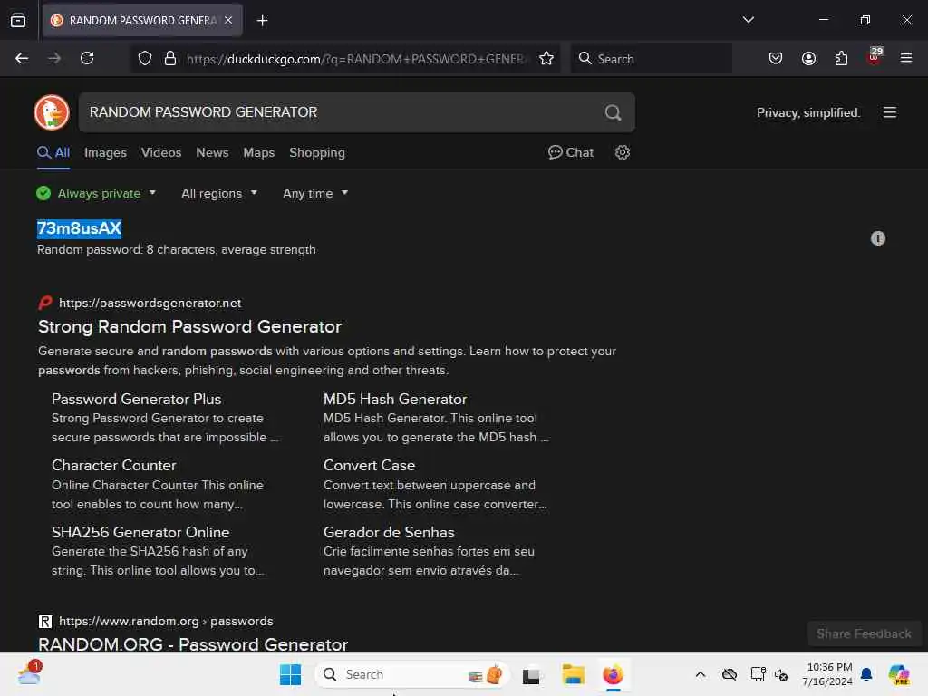Viewport: 928px width, 696px height.
Task: Close the RANDOM PASSWORD GENERATOR tab
Action: click(228, 20)
